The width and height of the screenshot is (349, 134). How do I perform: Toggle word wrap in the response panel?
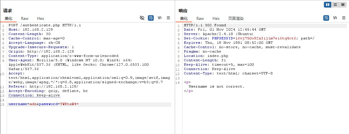(x=326, y=18)
